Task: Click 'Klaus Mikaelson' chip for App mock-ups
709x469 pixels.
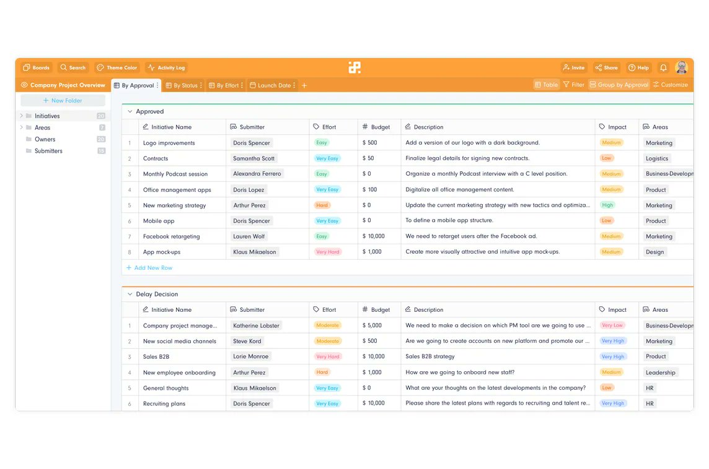Action: click(255, 252)
